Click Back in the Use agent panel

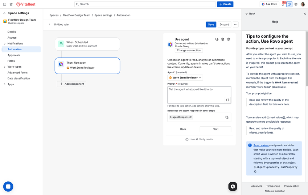coord(183,129)
